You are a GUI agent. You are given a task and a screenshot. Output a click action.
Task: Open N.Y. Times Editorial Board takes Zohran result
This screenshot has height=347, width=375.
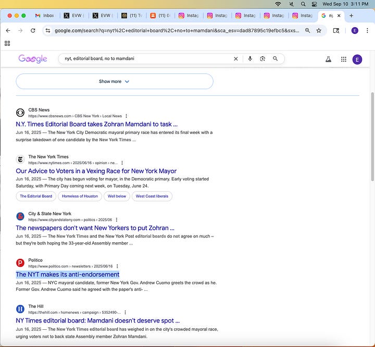(97, 124)
